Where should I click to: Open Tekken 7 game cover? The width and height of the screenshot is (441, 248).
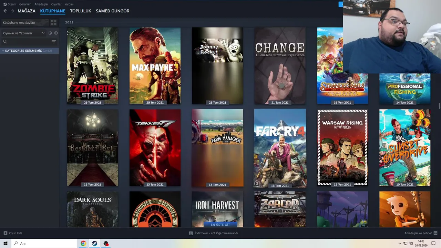click(155, 148)
